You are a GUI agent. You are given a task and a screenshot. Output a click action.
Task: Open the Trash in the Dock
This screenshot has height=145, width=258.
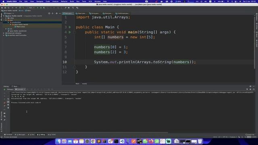[x=200, y=141]
